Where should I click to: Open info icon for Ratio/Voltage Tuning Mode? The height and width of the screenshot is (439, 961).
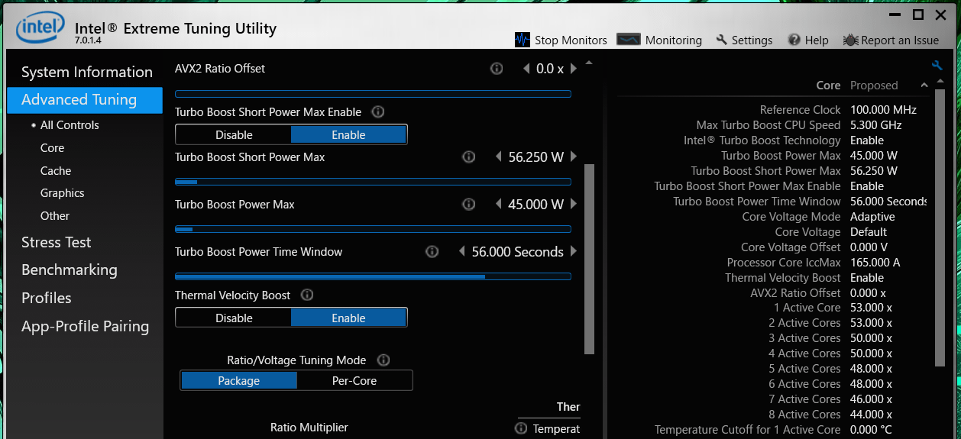click(383, 360)
